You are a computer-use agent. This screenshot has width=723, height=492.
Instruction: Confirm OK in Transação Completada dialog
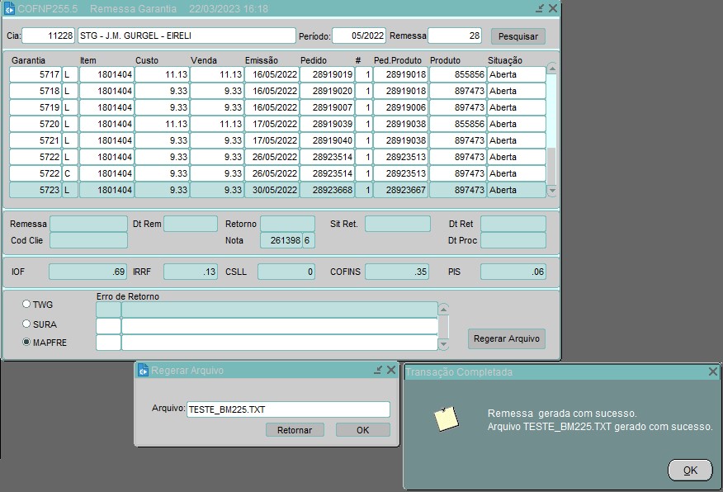click(690, 470)
